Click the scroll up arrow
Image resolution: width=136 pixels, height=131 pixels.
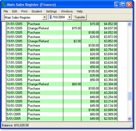tap(129, 24)
